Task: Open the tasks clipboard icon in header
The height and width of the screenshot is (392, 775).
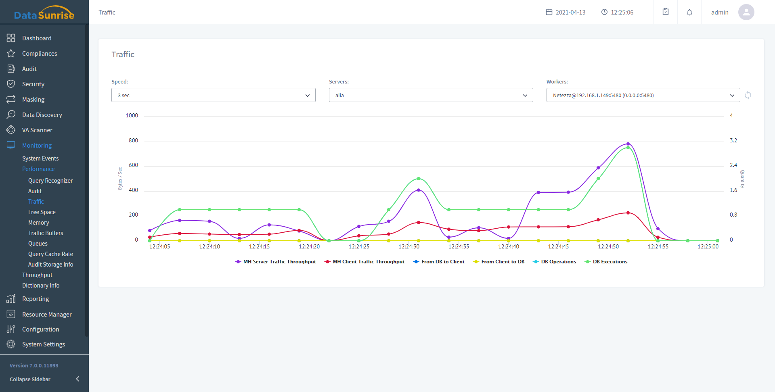Action: pos(666,12)
